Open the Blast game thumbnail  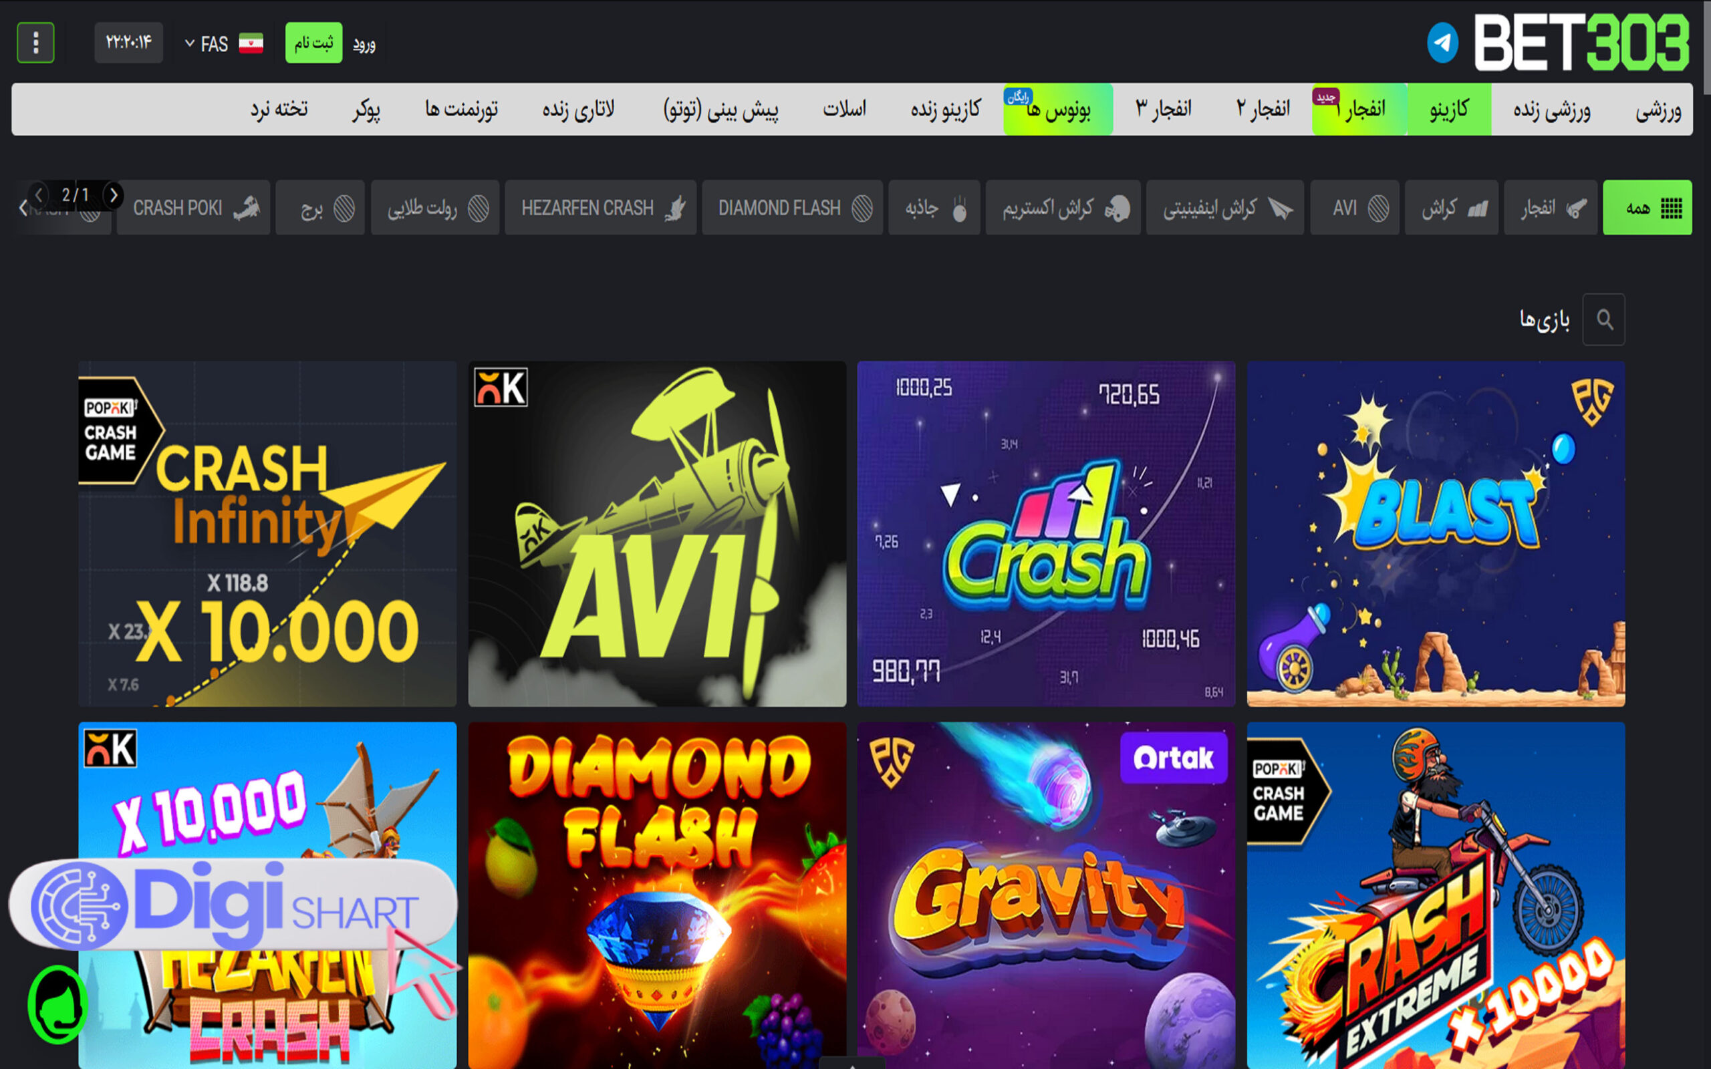point(1436,534)
